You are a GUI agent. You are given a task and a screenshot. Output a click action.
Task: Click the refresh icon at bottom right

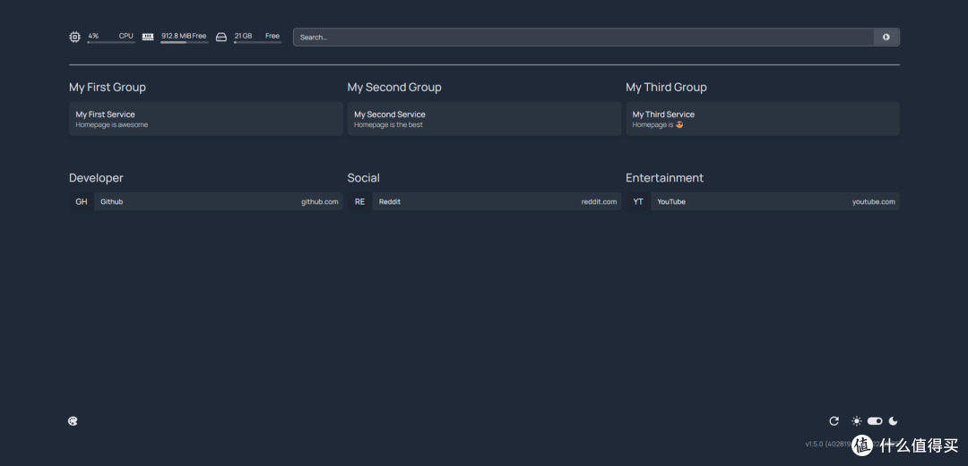(x=834, y=421)
